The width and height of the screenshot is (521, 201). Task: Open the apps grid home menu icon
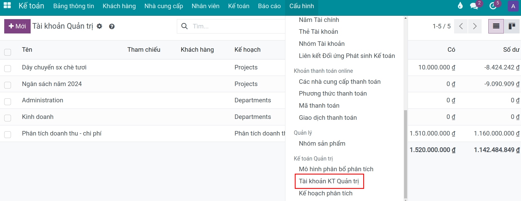pos(7,6)
